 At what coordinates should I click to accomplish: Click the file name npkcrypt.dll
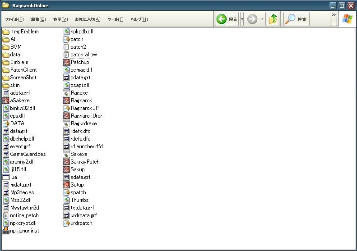[x=23, y=223]
